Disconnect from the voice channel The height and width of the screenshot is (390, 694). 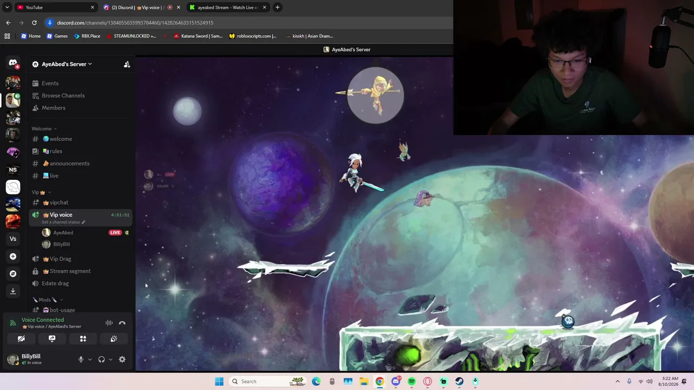[122, 323]
